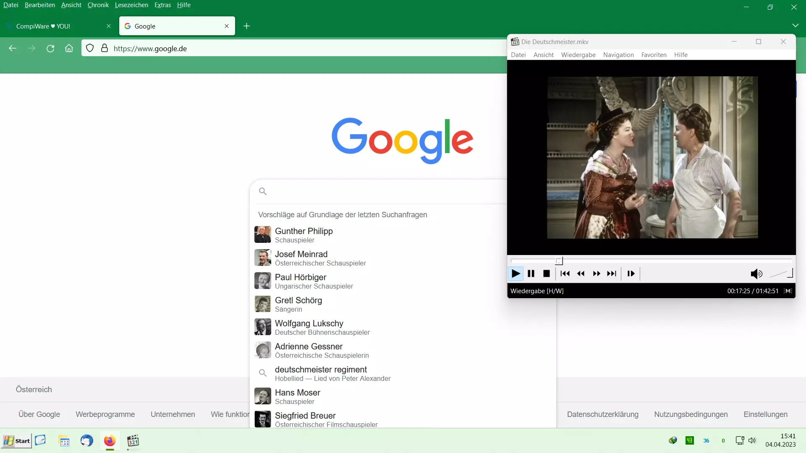
Task: Open Datenschutzerklärung link
Action: tap(603, 414)
